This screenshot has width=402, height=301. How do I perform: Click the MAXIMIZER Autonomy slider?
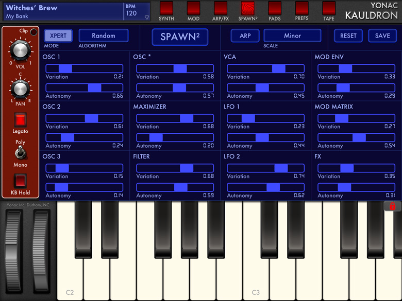click(x=175, y=138)
